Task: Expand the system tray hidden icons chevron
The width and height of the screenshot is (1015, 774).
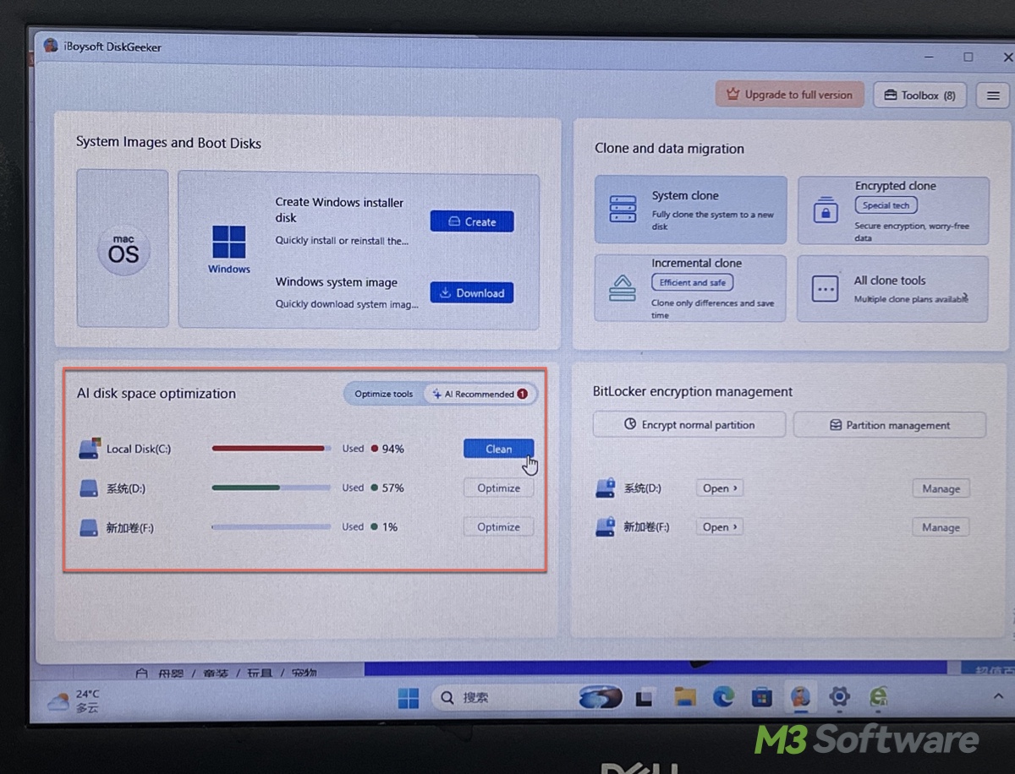Action: click(996, 695)
